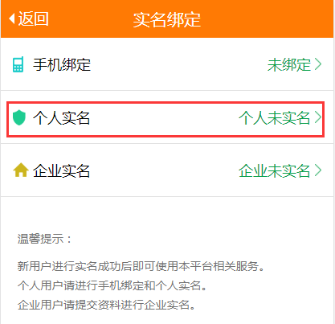Expand chevron next to 企业未实名
335x324 pixels.
(x=318, y=170)
